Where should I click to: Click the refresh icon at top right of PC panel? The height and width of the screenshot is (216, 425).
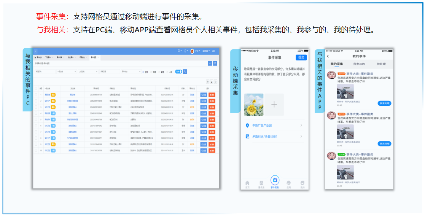tap(215, 63)
